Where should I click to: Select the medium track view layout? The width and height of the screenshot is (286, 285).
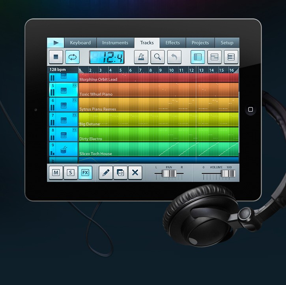click(214, 57)
